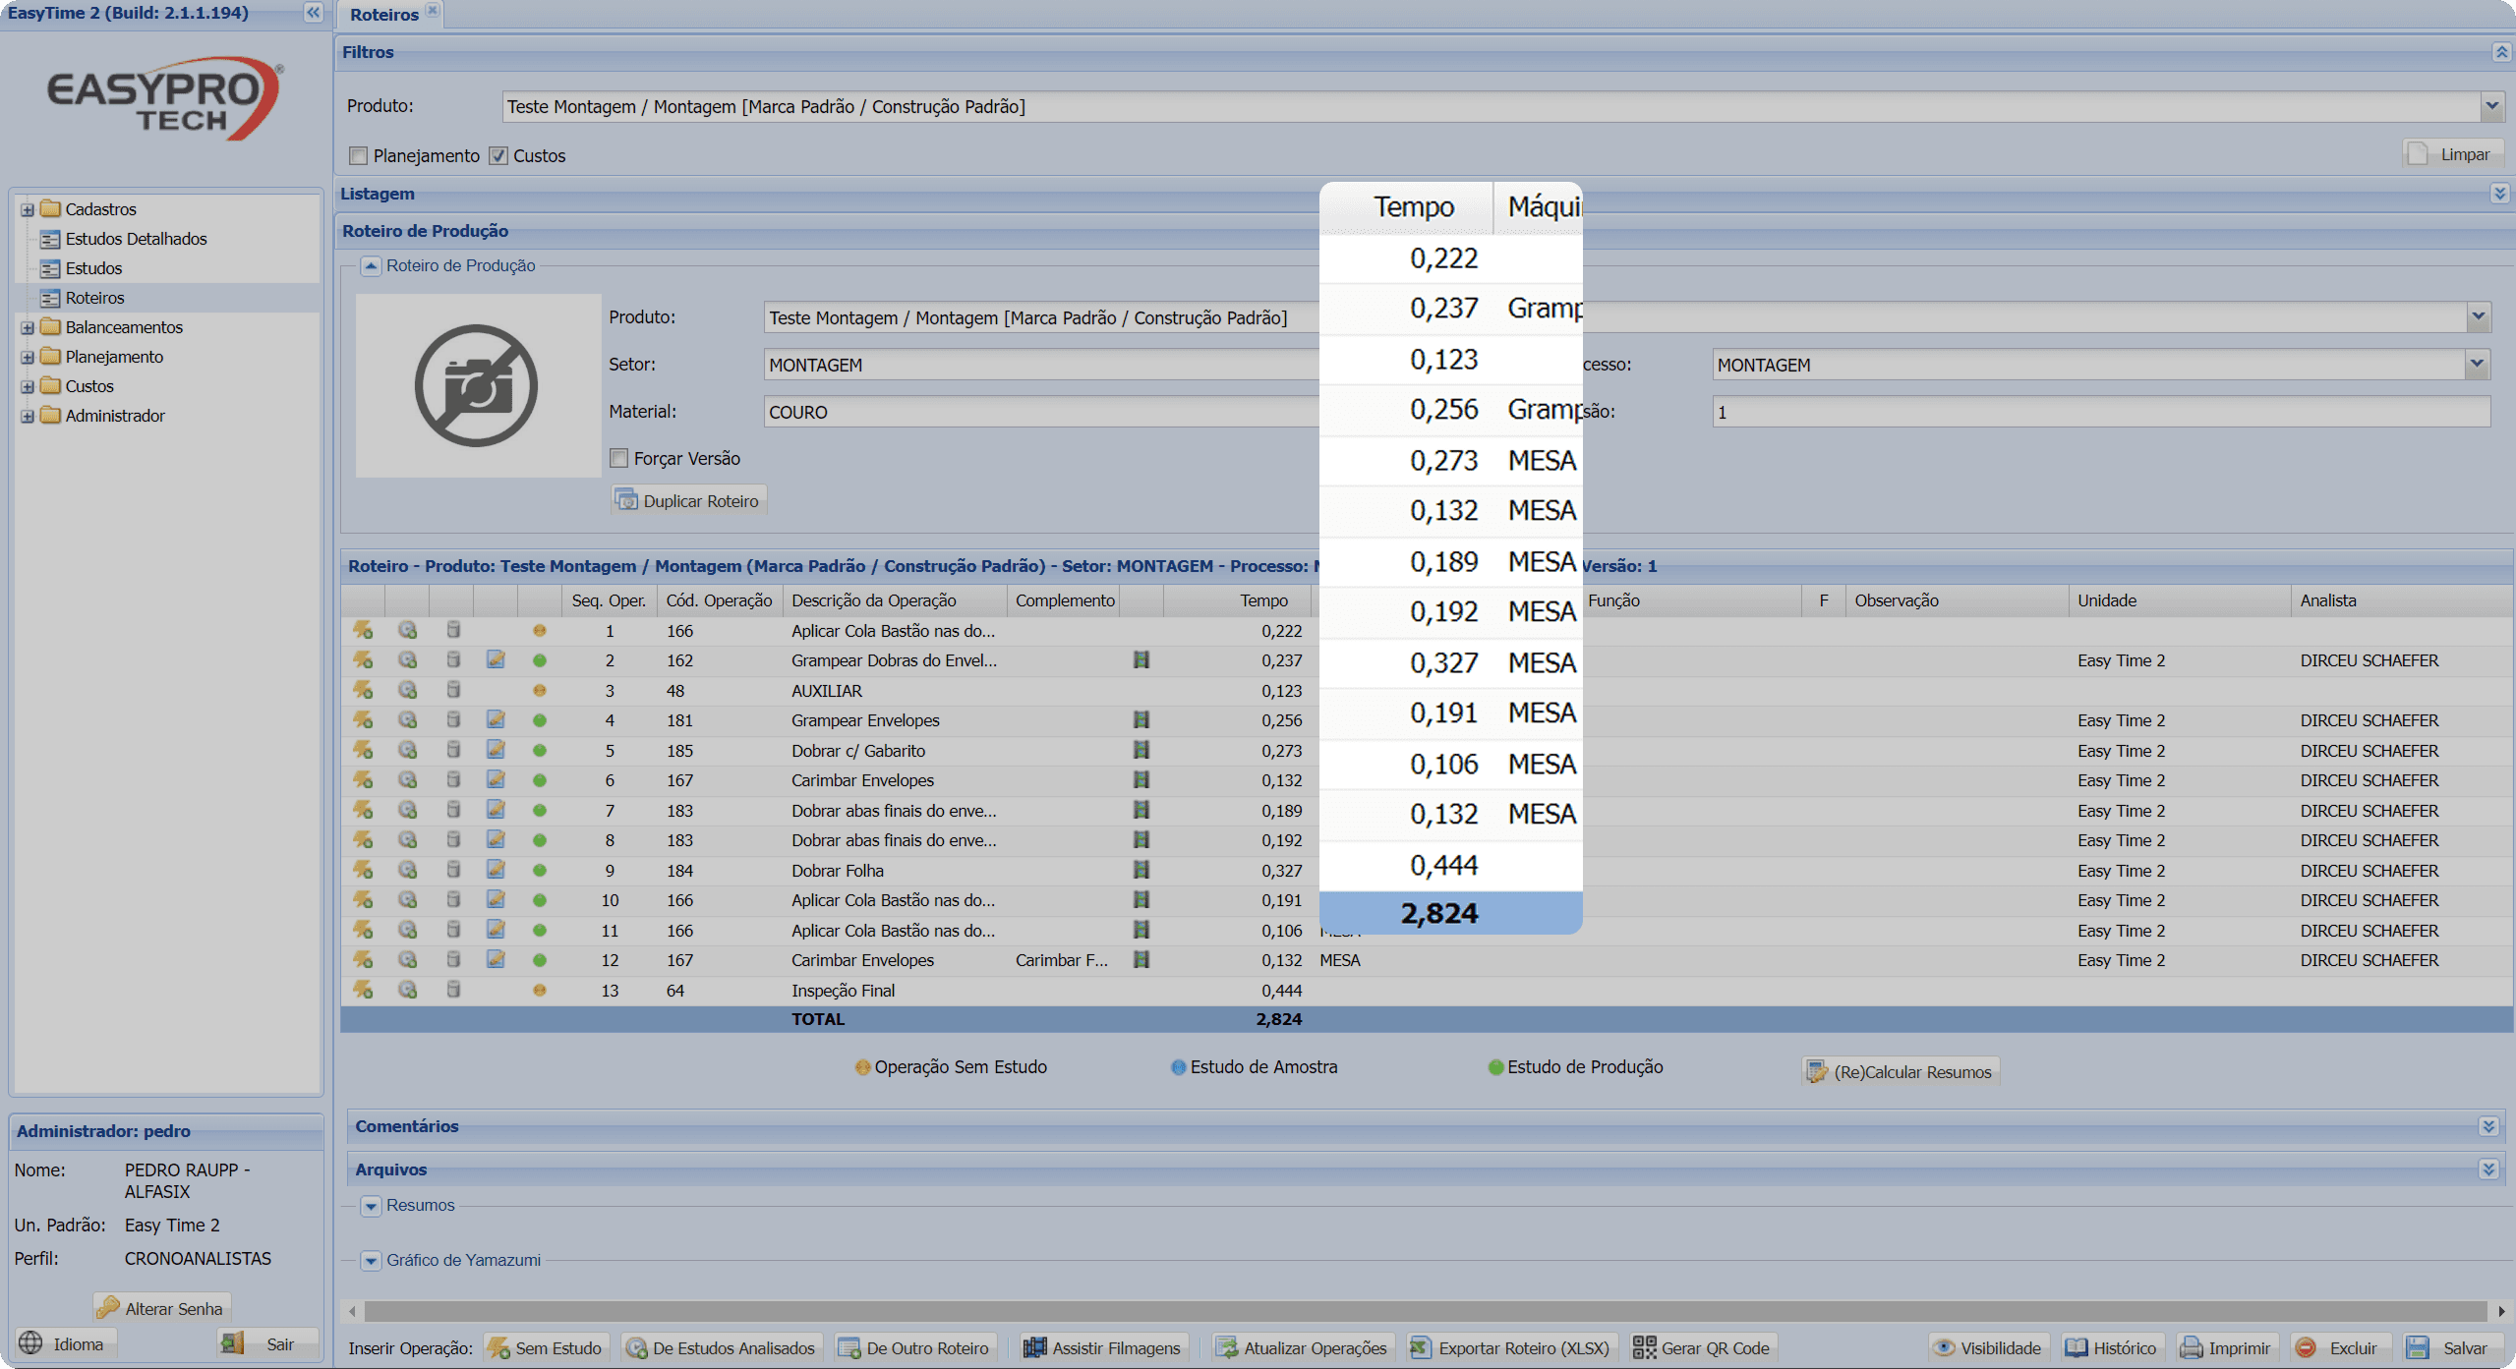
Task: Open the Produto filter dropdown
Action: point(2490,106)
